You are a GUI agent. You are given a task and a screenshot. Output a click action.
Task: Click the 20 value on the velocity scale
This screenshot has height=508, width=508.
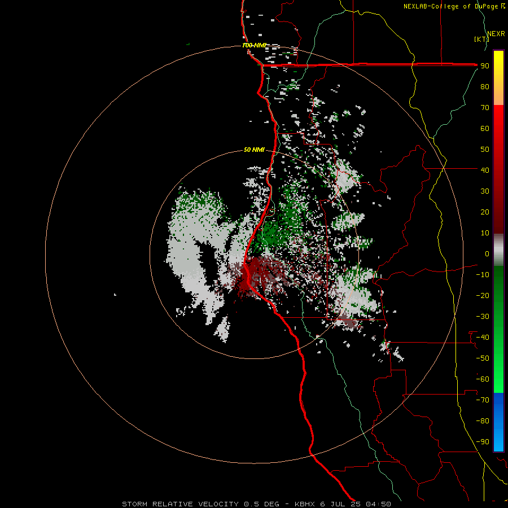click(485, 212)
